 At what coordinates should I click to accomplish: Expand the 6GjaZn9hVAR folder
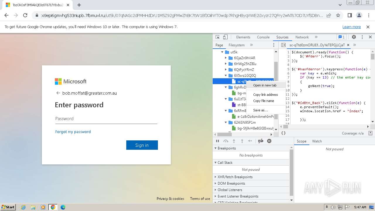pyautogui.click(x=226, y=58)
